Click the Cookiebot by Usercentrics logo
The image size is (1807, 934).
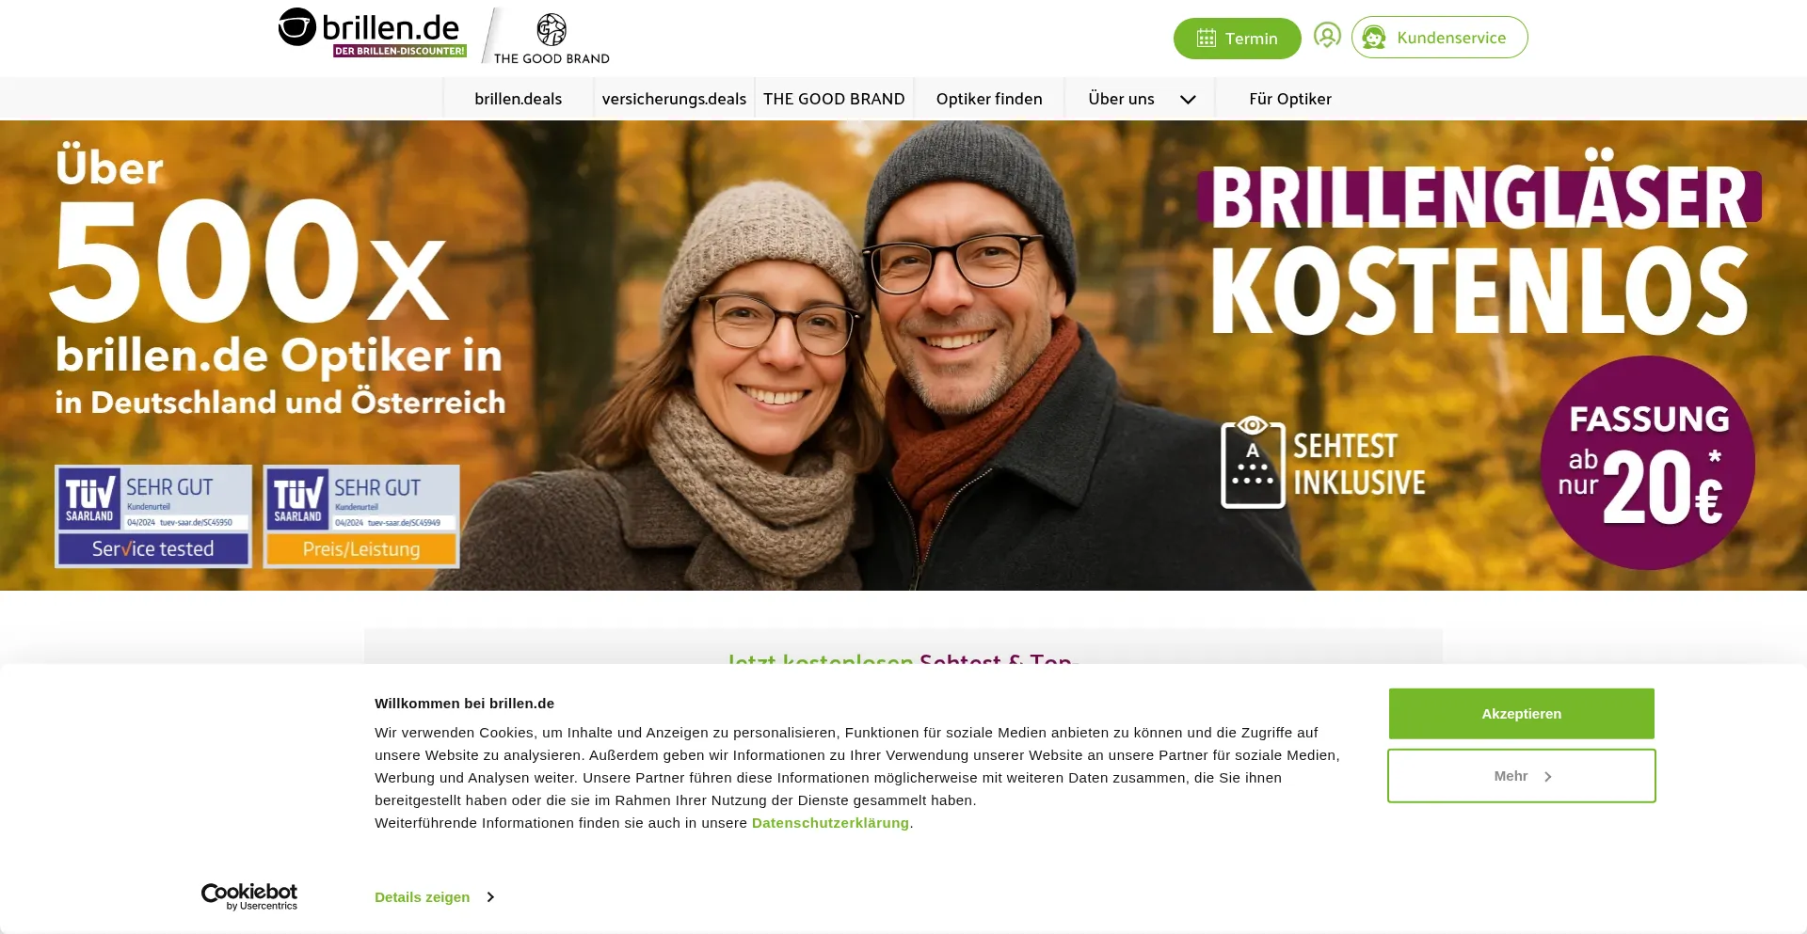[249, 896]
